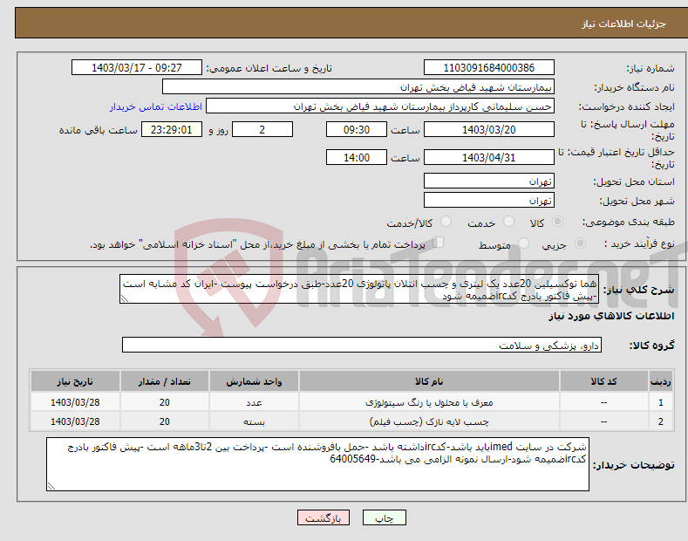Image resolution: width=688 pixels, height=541 pixels.
Task: Click the quantity 20 in the بسته row
Action: (x=164, y=421)
